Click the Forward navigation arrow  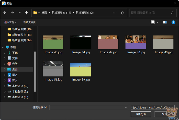click(x=12, y=13)
